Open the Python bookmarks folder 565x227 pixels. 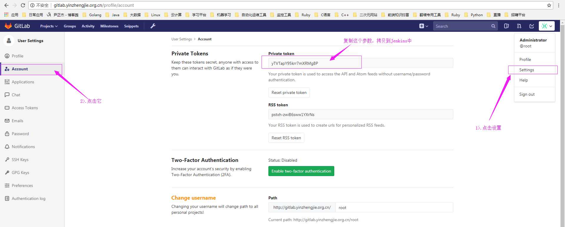[x=473, y=15]
